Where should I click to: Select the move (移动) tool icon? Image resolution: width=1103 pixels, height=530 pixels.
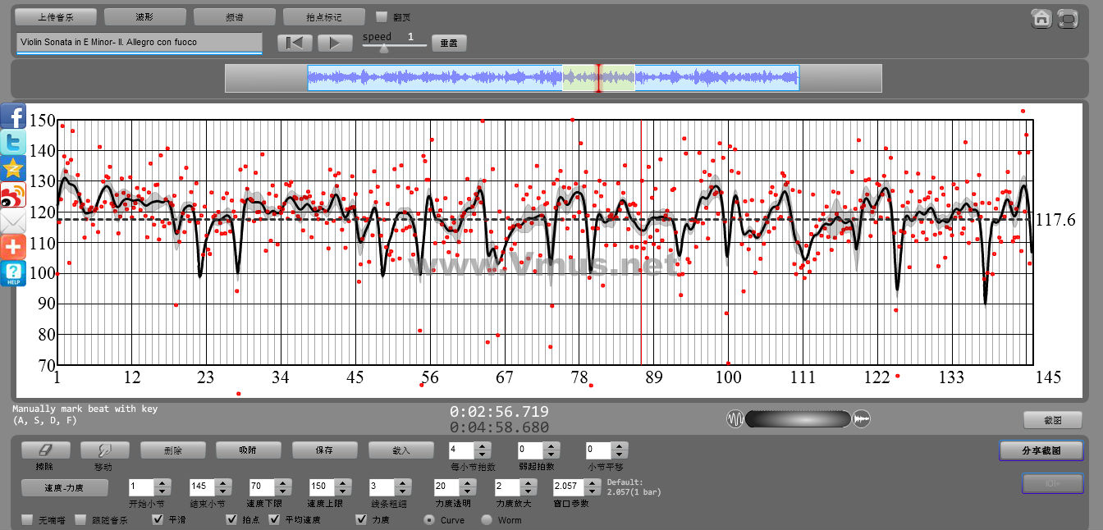pos(104,450)
